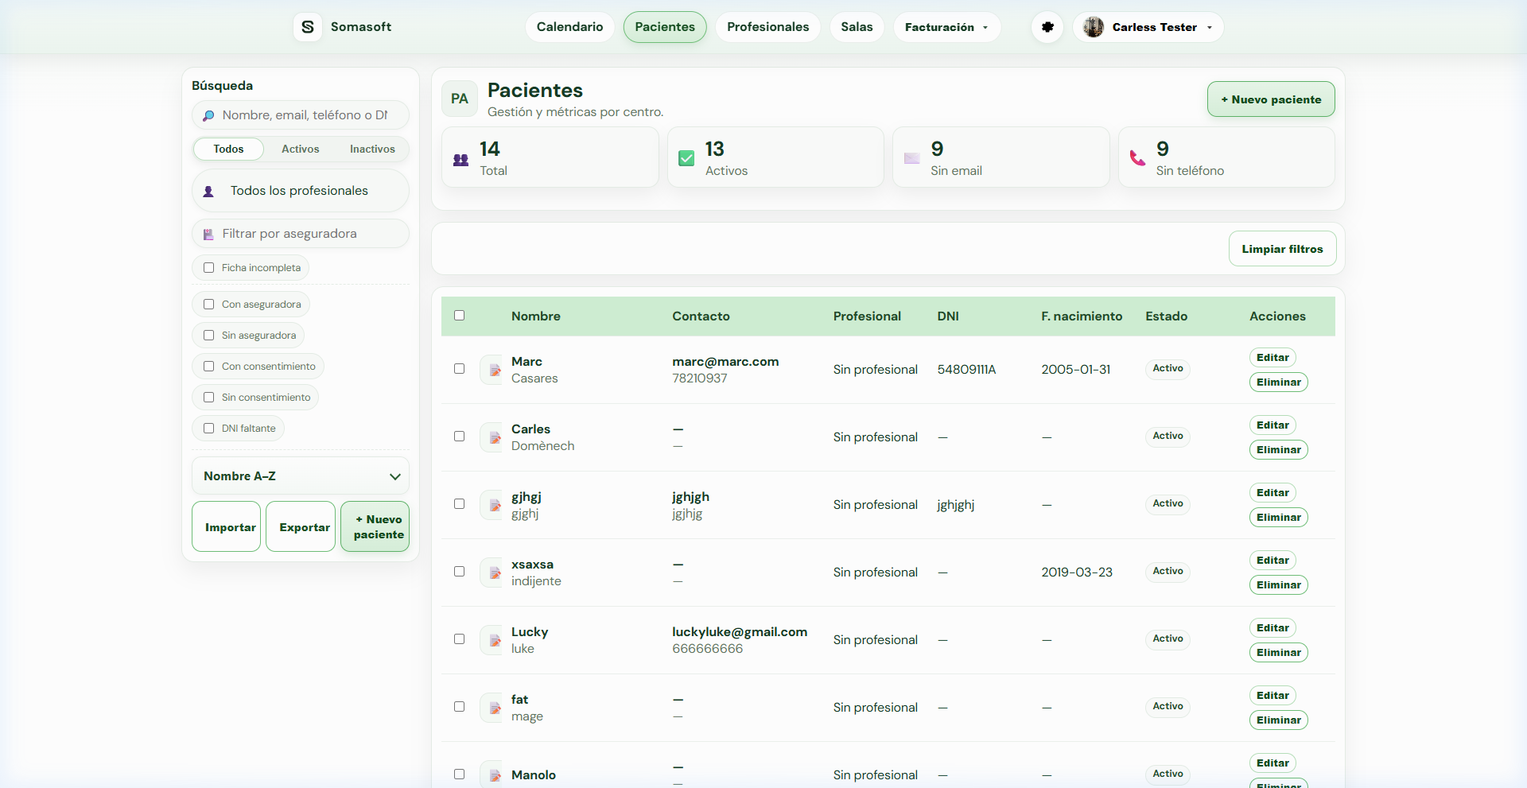Click the xsaxsa indijente file icon
The height and width of the screenshot is (788, 1527).
[x=495, y=573]
